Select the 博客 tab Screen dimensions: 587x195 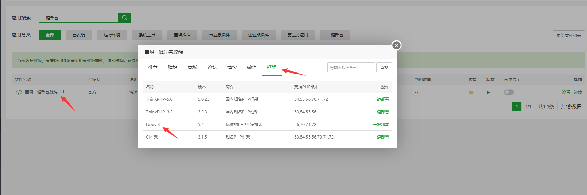point(232,67)
